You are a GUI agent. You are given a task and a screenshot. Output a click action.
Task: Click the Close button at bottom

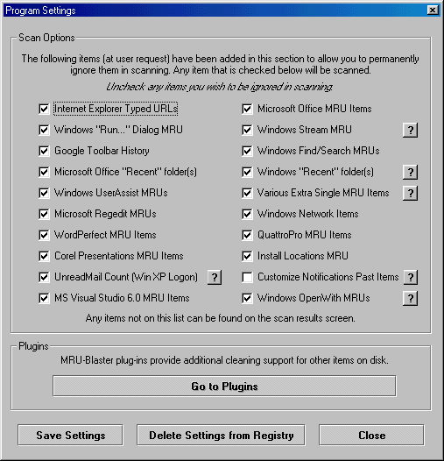[x=371, y=435]
